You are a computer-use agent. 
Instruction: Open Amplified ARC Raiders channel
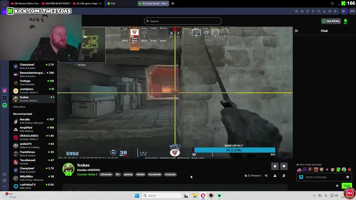tap(33, 129)
